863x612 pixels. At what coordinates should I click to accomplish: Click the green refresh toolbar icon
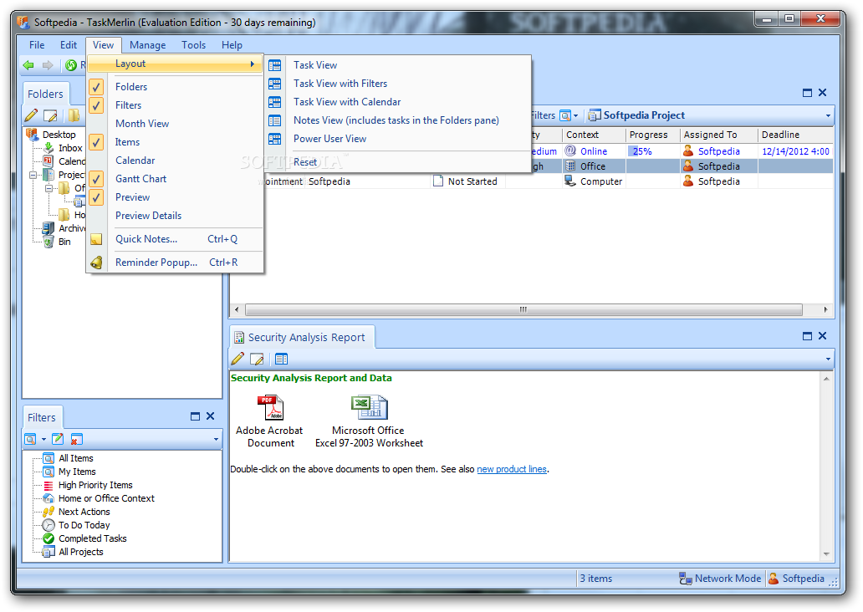71,65
